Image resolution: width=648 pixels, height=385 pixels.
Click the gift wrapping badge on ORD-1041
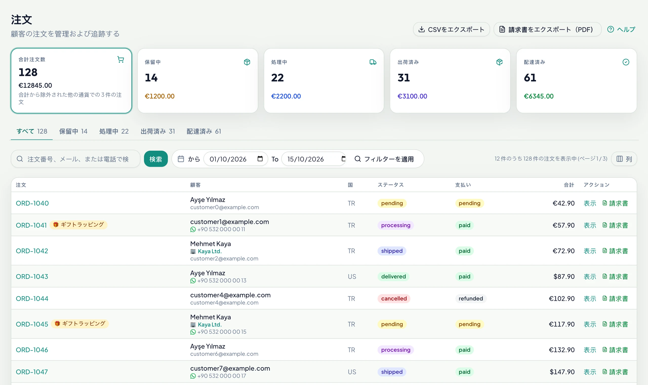78,225
